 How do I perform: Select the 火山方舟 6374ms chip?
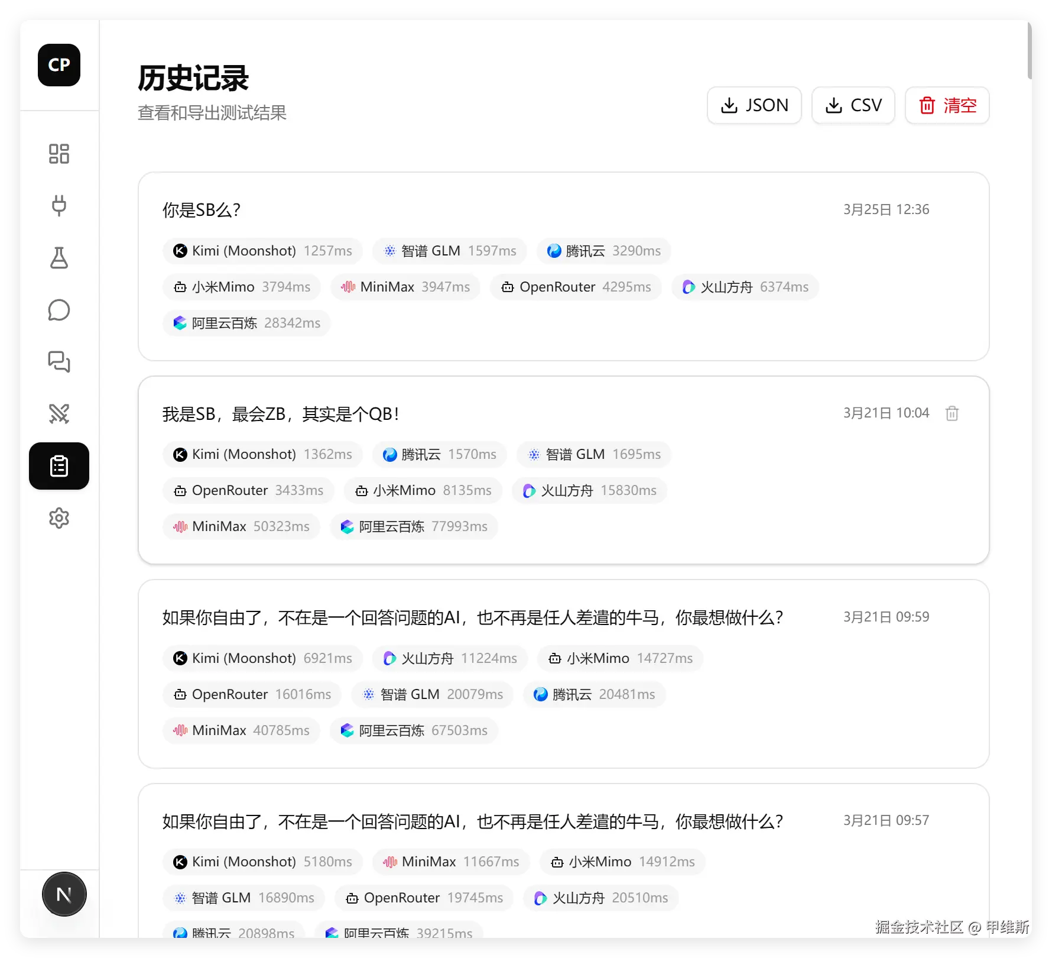[745, 287]
